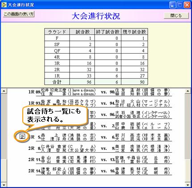Image resolution: width=192 pixels, height=188 pixels.
Task: Select match 2R 8 vs. 9
Action: point(100,148)
